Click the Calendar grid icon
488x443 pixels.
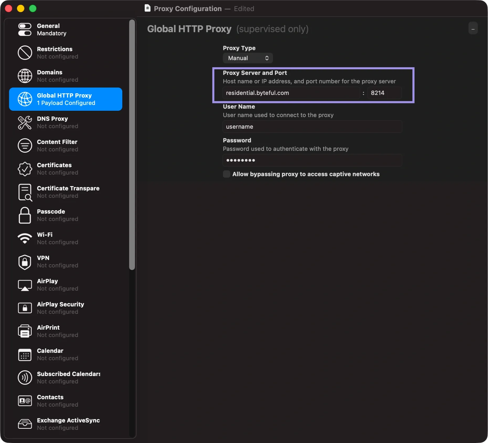click(x=25, y=354)
